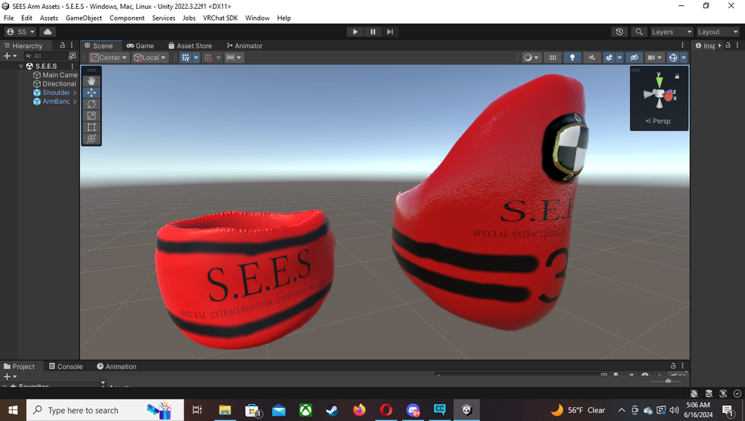This screenshot has width=745, height=421.
Task: Toggle scene visibility hidden-objects eye icon
Action: 634,58
